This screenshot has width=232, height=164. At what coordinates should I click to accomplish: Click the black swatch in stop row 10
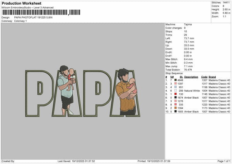pos(176,111)
